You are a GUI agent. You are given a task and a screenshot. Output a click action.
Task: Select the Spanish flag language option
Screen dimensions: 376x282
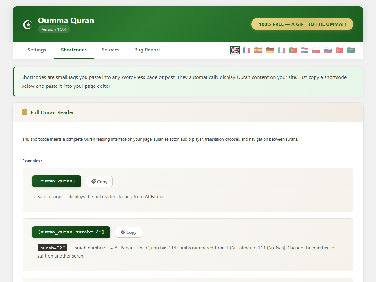[258, 50]
